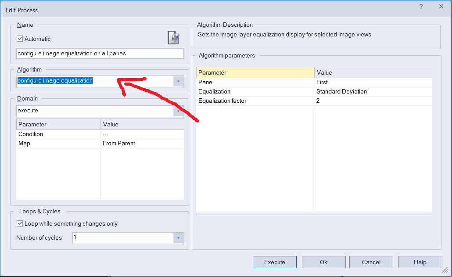452x277 pixels.
Task: Edit the process name text field
Action: [100, 53]
